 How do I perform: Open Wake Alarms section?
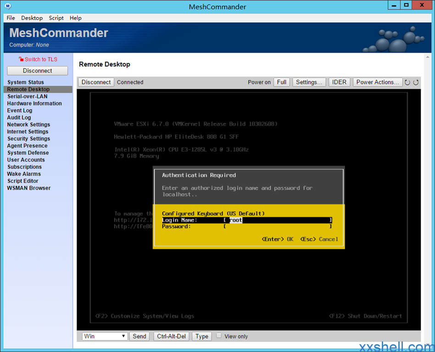(24, 174)
